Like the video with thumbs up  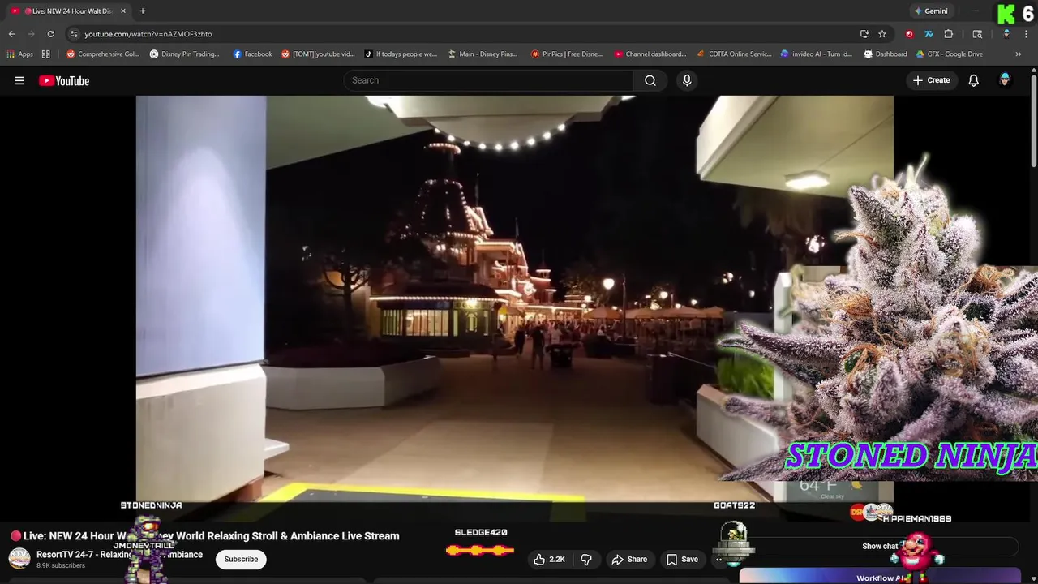[549, 559]
